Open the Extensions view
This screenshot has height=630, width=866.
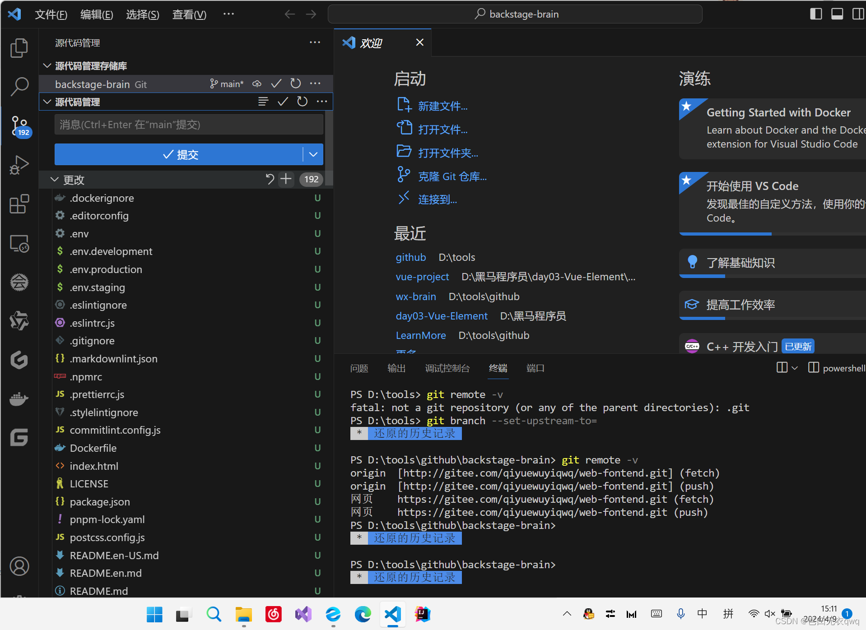[19, 204]
